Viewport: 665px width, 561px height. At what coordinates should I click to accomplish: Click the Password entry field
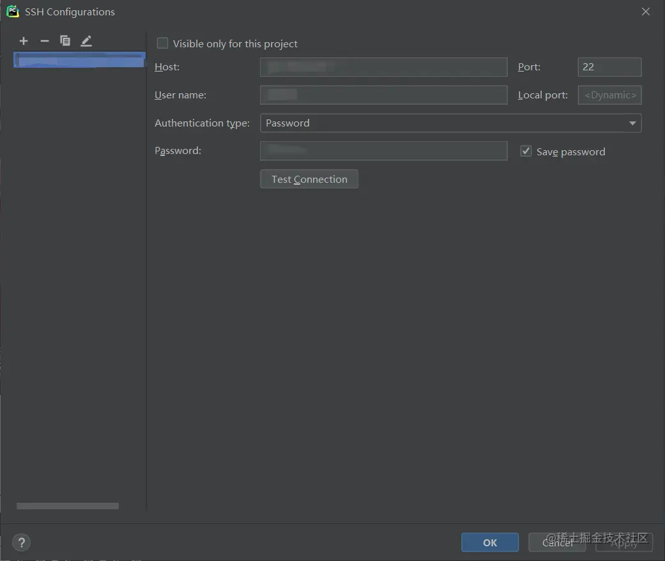pos(383,151)
